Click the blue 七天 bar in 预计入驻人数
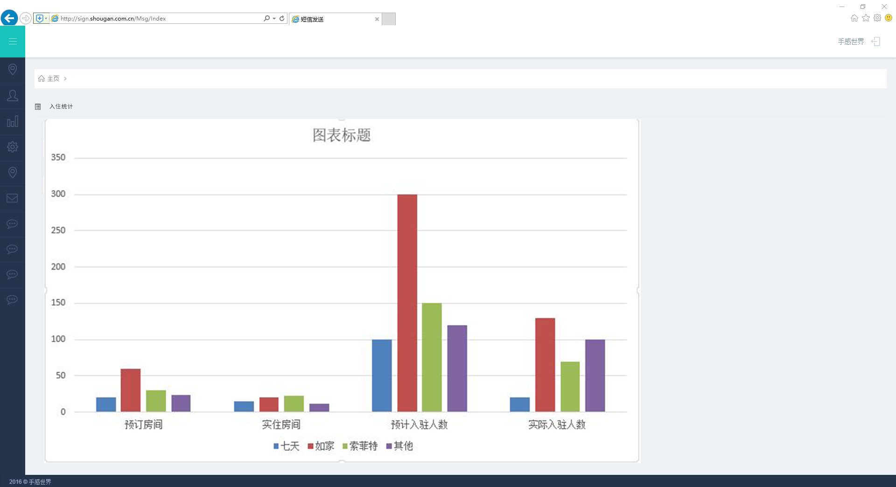Image resolution: width=896 pixels, height=487 pixels. point(382,376)
